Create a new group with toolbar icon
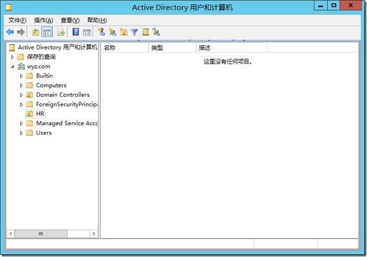This screenshot has height=257, width=367. [x=112, y=32]
